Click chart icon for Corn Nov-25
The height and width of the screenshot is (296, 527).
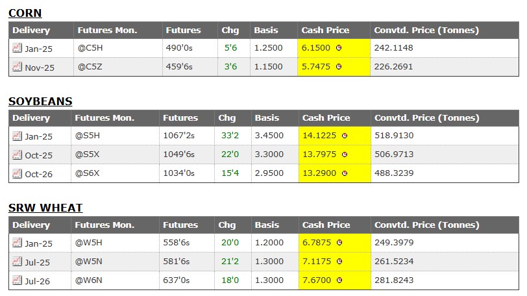pyautogui.click(x=17, y=67)
